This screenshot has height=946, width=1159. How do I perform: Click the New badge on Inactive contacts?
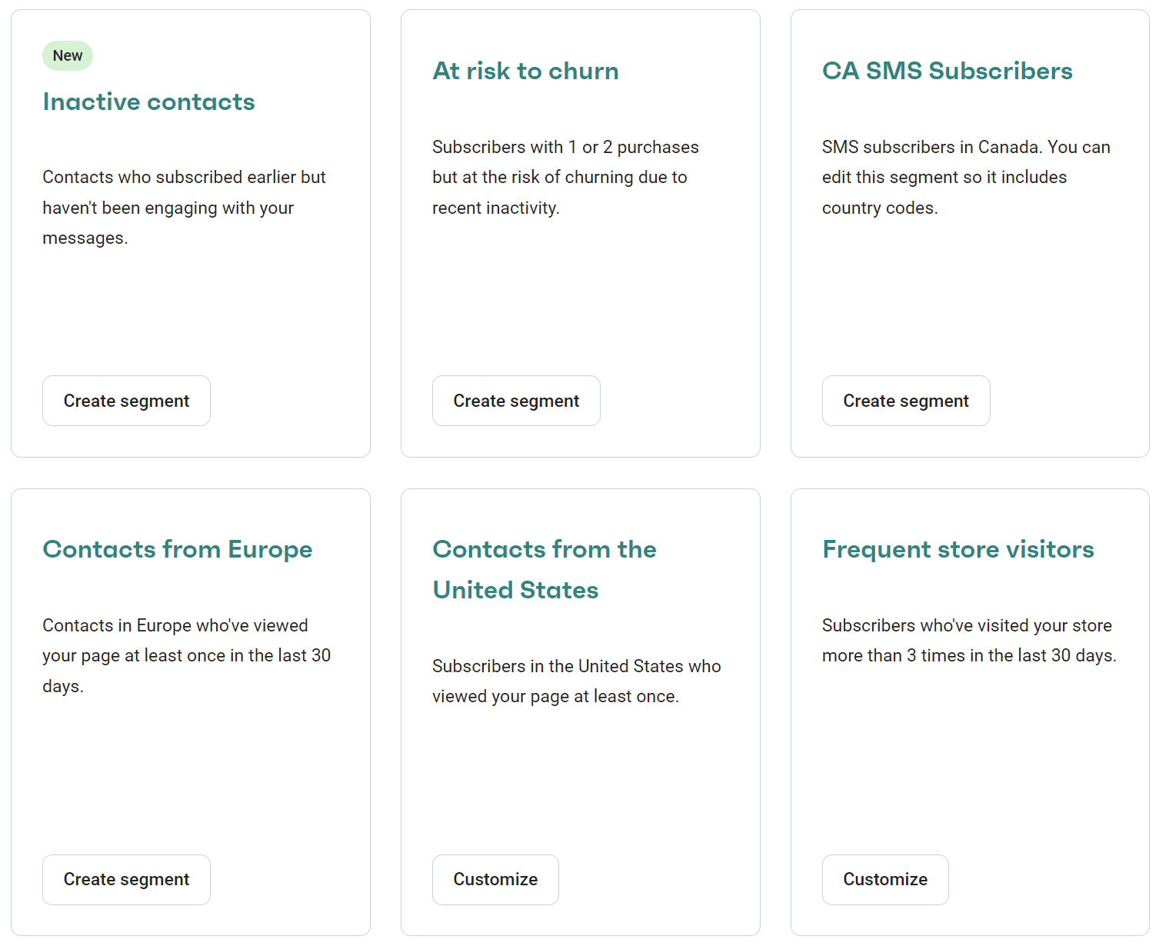click(68, 55)
